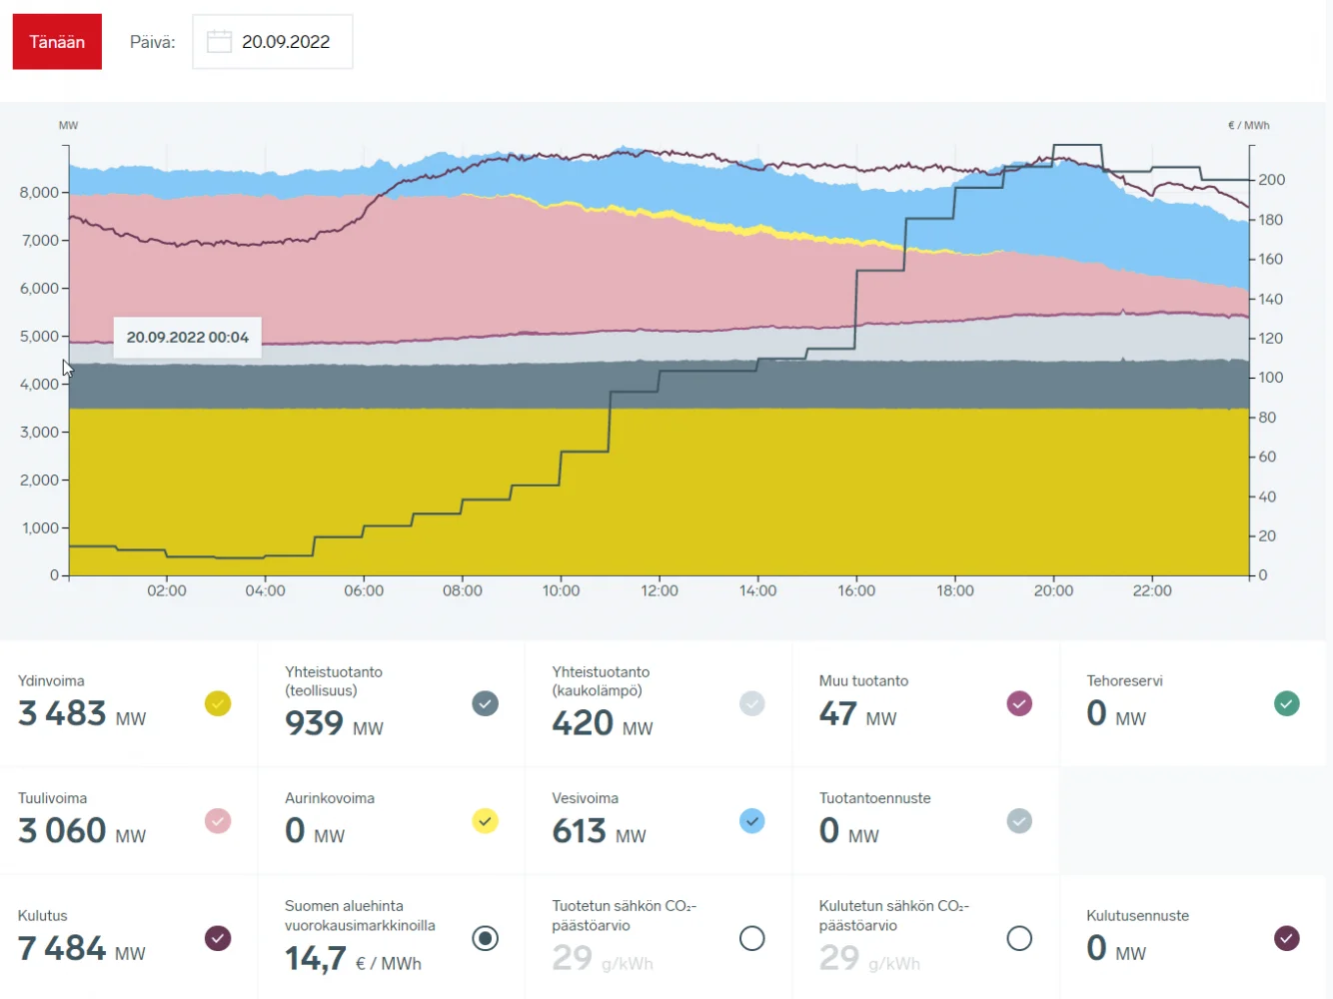Select Tuotetun sähkön CO₂-päästöarvio radio button
Image resolution: width=1333 pixels, height=999 pixels.
click(751, 938)
